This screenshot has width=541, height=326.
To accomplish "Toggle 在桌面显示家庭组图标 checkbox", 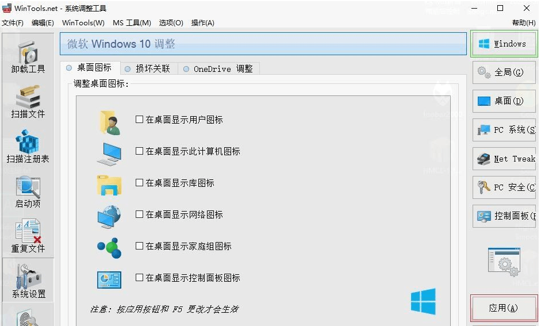I will 139,246.
